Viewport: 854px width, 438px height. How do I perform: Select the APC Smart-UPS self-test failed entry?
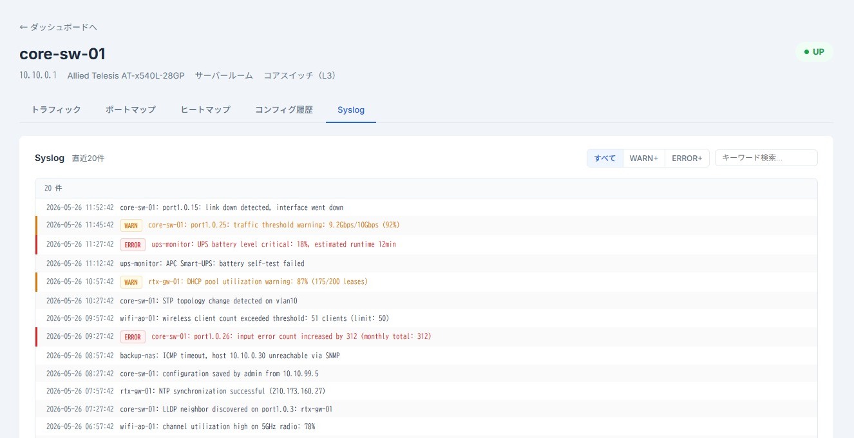pos(426,263)
